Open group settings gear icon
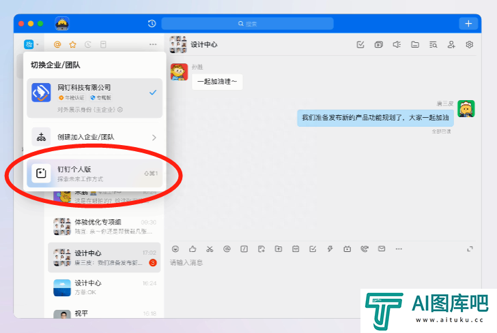Screen dimensions: 497x333 coord(470,44)
